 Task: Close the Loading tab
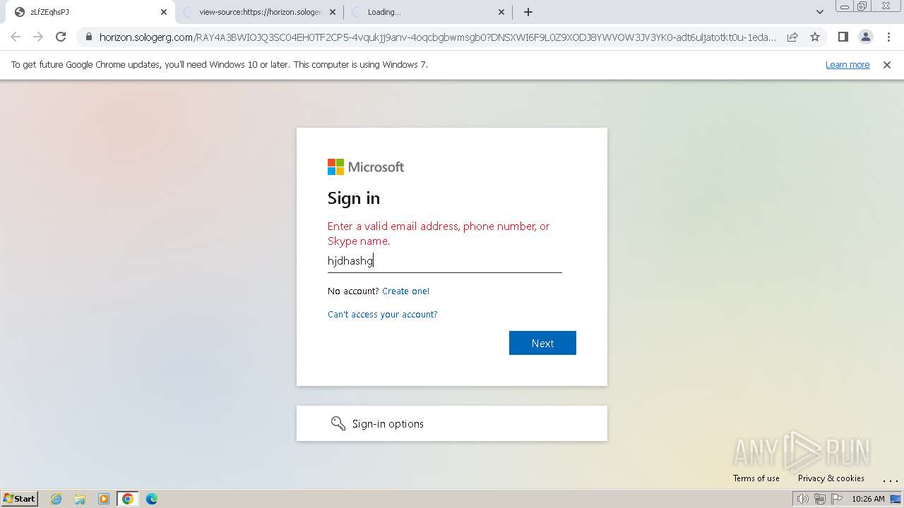501,12
